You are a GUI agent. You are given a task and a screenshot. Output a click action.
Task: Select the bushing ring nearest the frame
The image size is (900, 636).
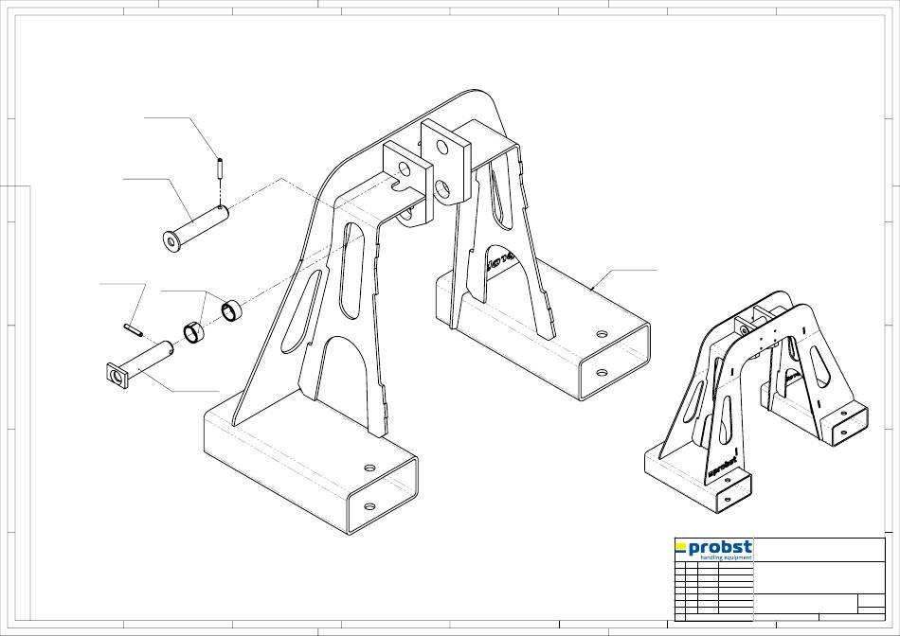coord(232,310)
